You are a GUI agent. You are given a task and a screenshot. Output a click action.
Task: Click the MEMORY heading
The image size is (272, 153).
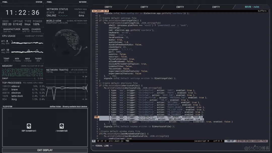7,66
